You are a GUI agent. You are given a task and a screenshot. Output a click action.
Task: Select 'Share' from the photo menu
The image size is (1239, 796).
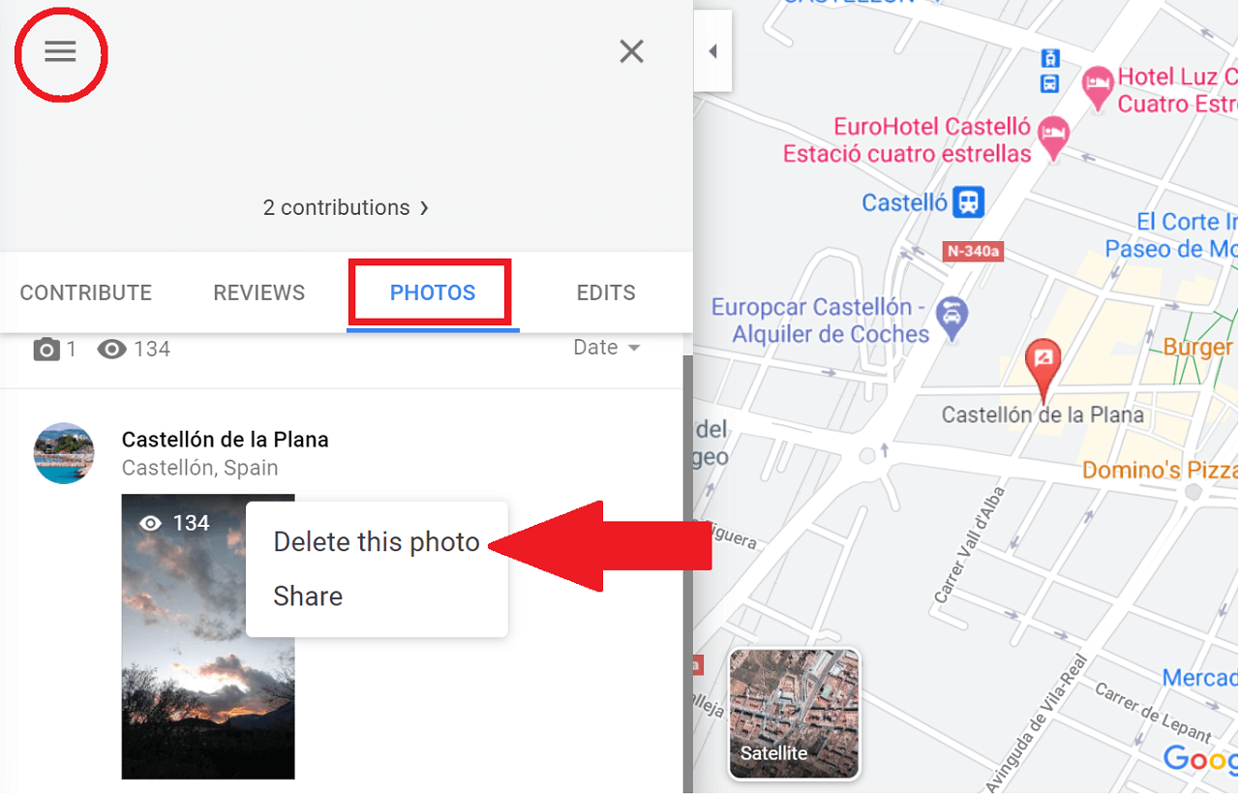click(308, 597)
